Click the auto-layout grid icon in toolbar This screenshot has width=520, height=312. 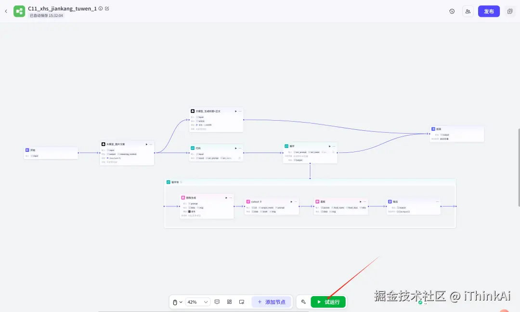pos(230,302)
